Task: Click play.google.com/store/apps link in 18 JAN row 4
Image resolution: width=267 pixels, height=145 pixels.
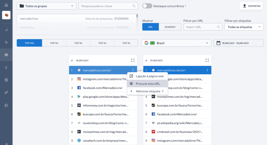Action: pos(106,97)
